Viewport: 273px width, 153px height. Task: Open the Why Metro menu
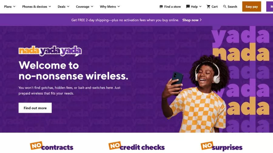(110, 7)
